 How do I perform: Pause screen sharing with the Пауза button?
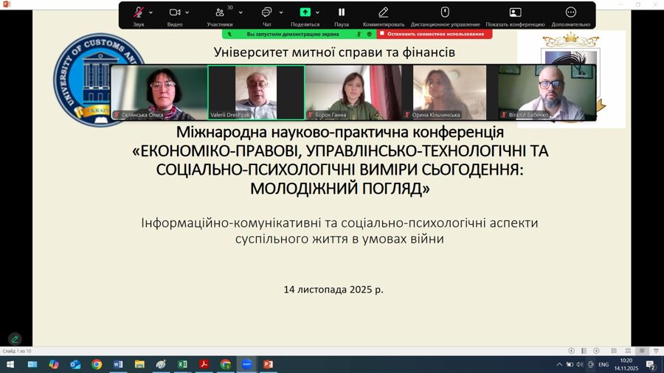pos(342,13)
